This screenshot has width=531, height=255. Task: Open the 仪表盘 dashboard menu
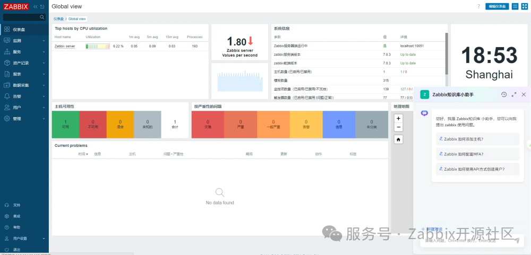[x=24, y=30]
